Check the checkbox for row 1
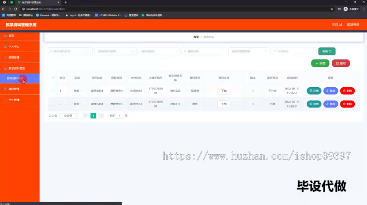Screen dimensions: 367x205 53,91
